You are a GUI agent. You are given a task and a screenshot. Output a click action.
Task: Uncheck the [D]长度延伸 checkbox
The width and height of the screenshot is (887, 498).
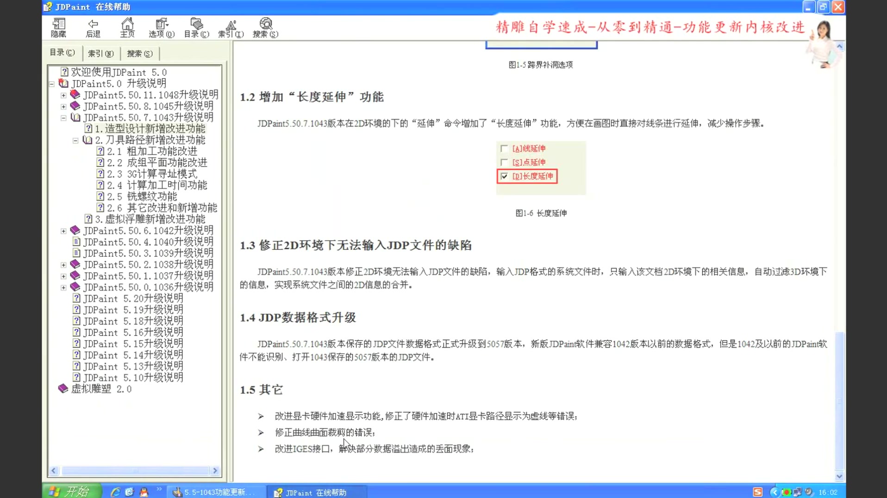pyautogui.click(x=504, y=176)
